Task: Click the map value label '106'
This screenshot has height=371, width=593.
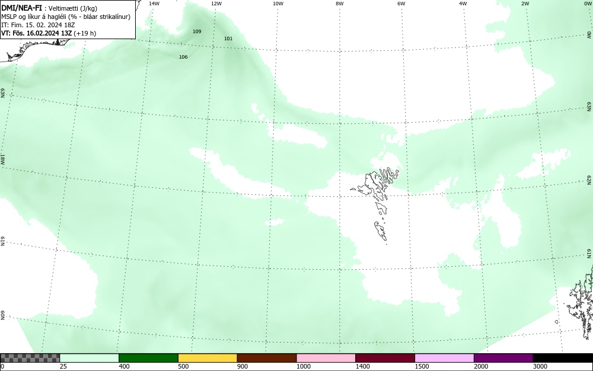Action: (183, 57)
